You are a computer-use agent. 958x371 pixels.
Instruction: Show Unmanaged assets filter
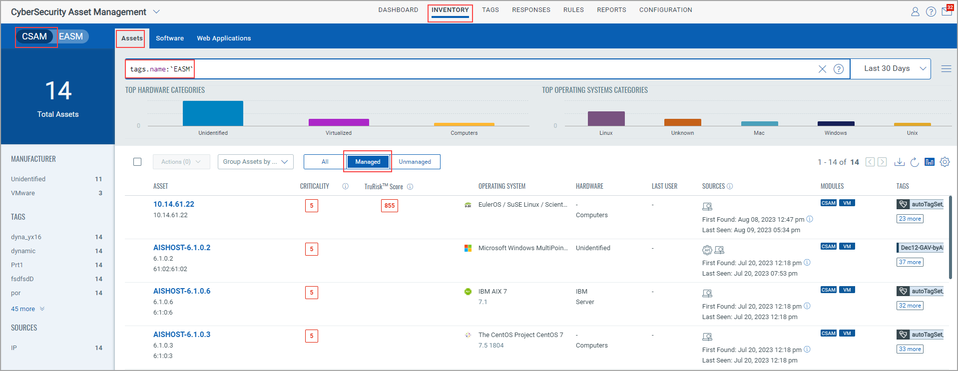point(415,162)
